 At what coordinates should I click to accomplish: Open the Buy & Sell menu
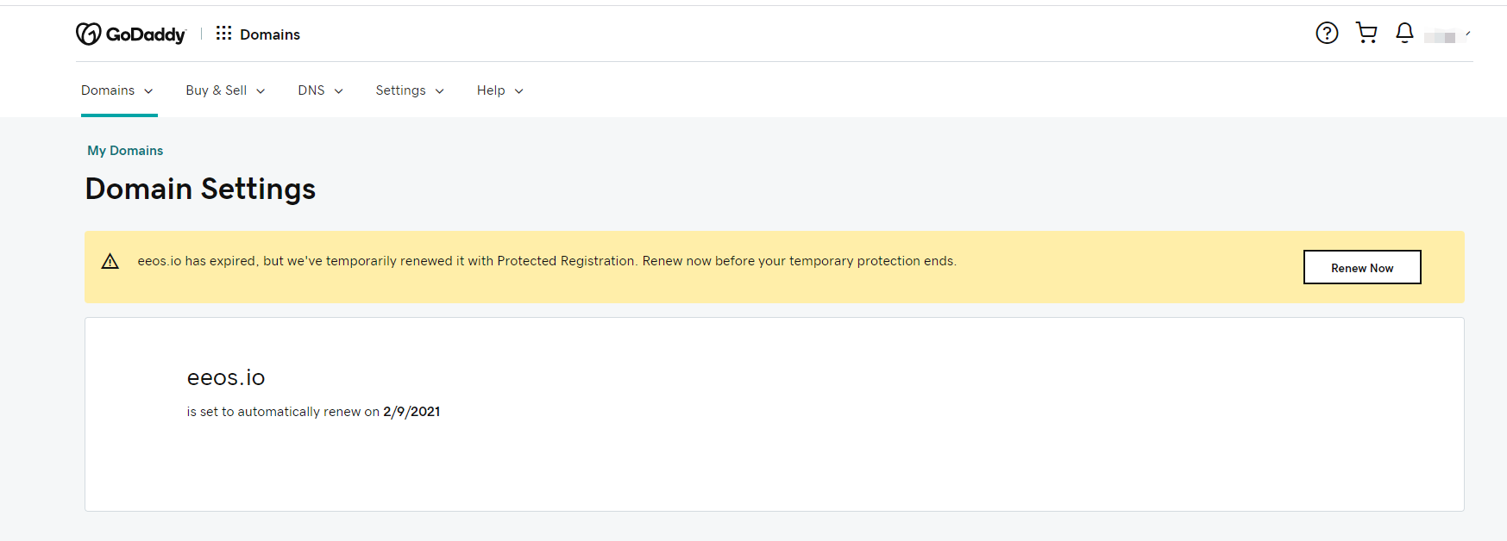pyautogui.click(x=225, y=90)
